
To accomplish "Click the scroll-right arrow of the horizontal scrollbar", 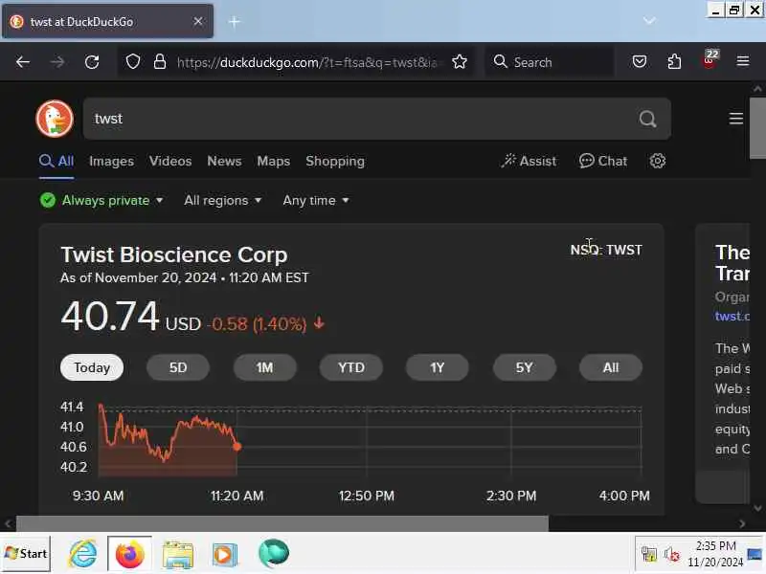I will (743, 523).
